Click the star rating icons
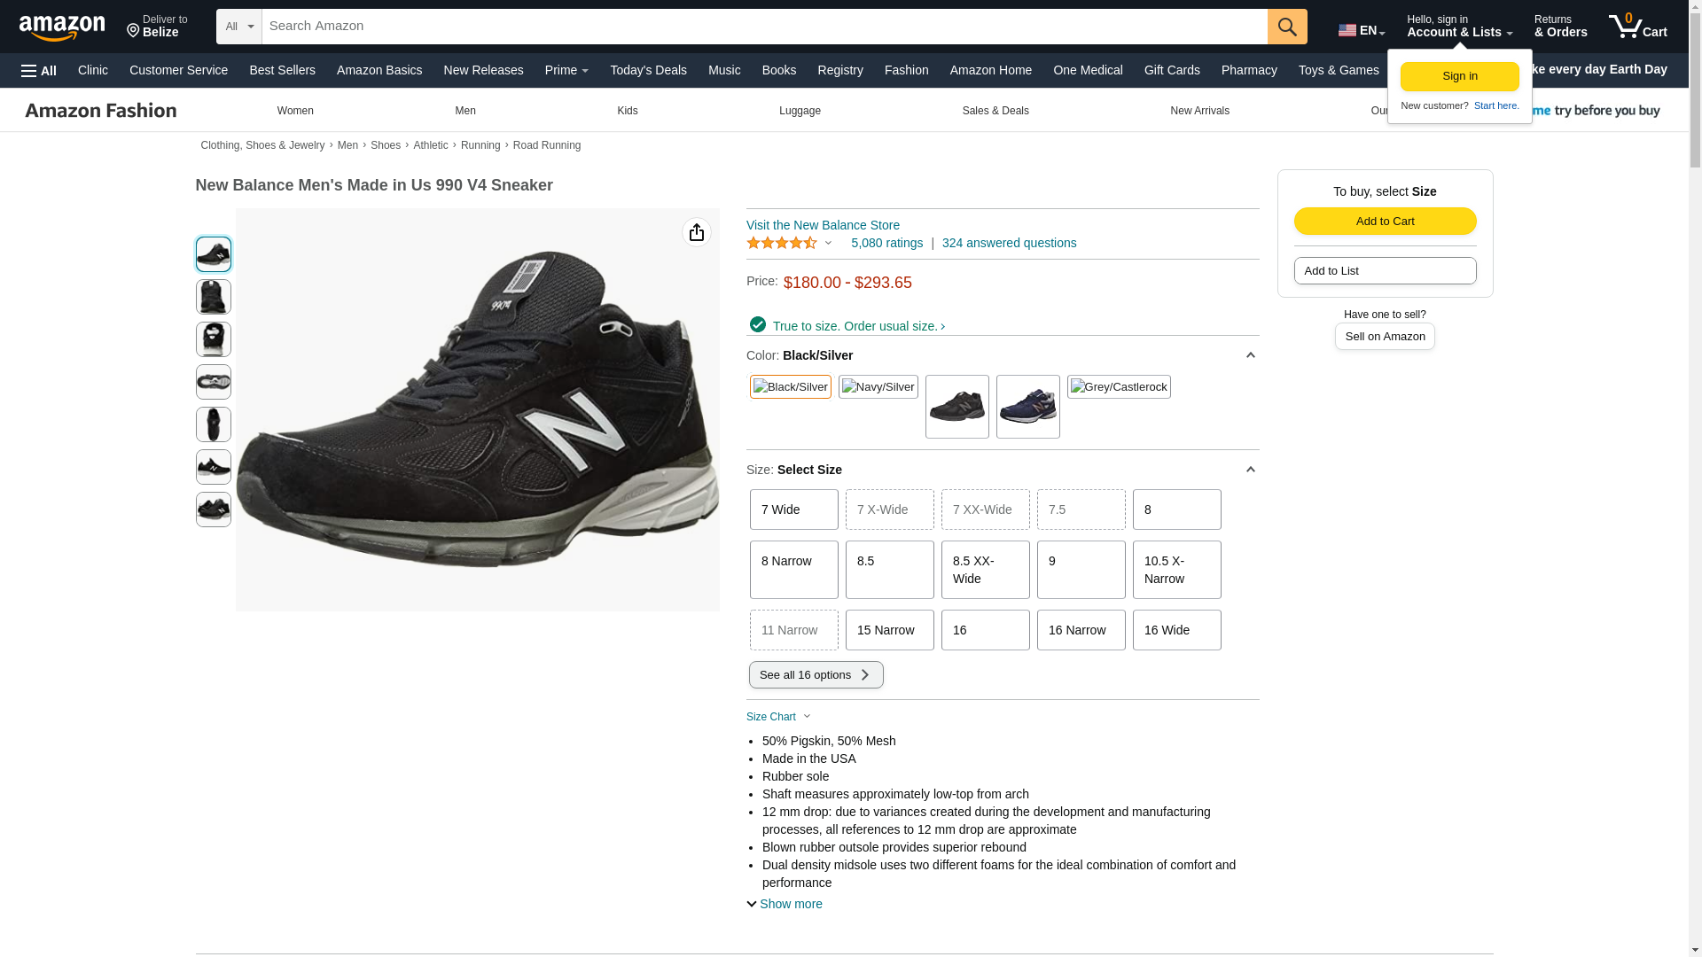Screen dimensions: 1702x957 [x=782, y=243]
